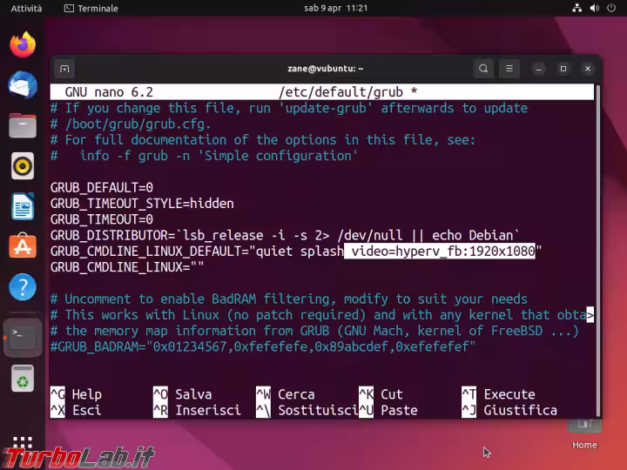This screenshot has height=470, width=627.
Task: Click the terminal vertical scrollbar
Action: 598,251
